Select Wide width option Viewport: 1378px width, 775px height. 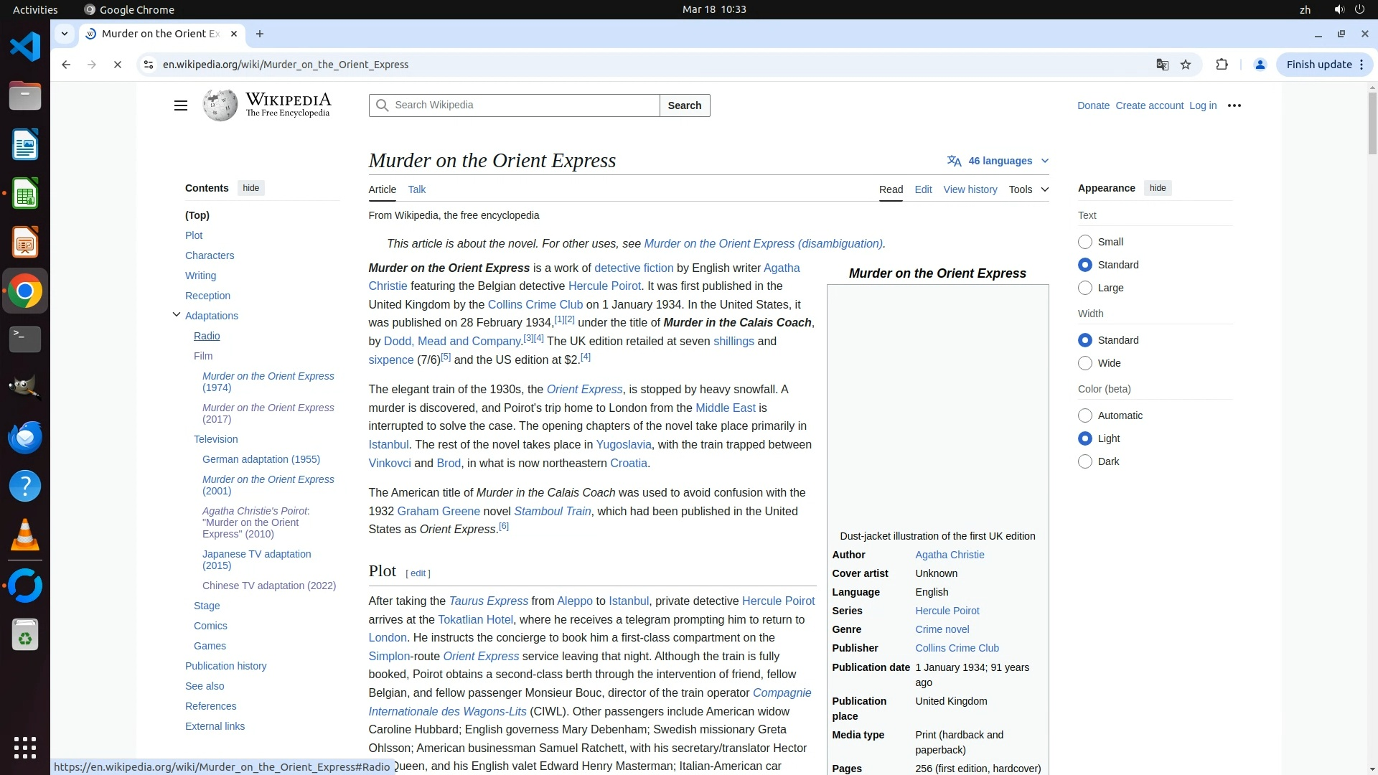point(1085,363)
